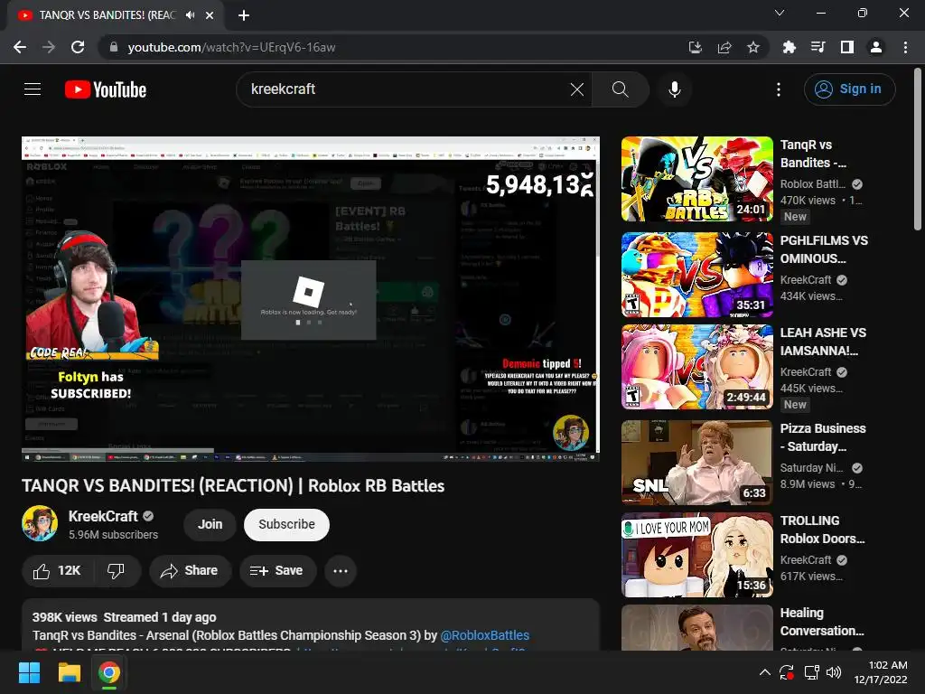The height and width of the screenshot is (694, 925).
Task: Open more actions ellipsis under video
Action: 341,571
